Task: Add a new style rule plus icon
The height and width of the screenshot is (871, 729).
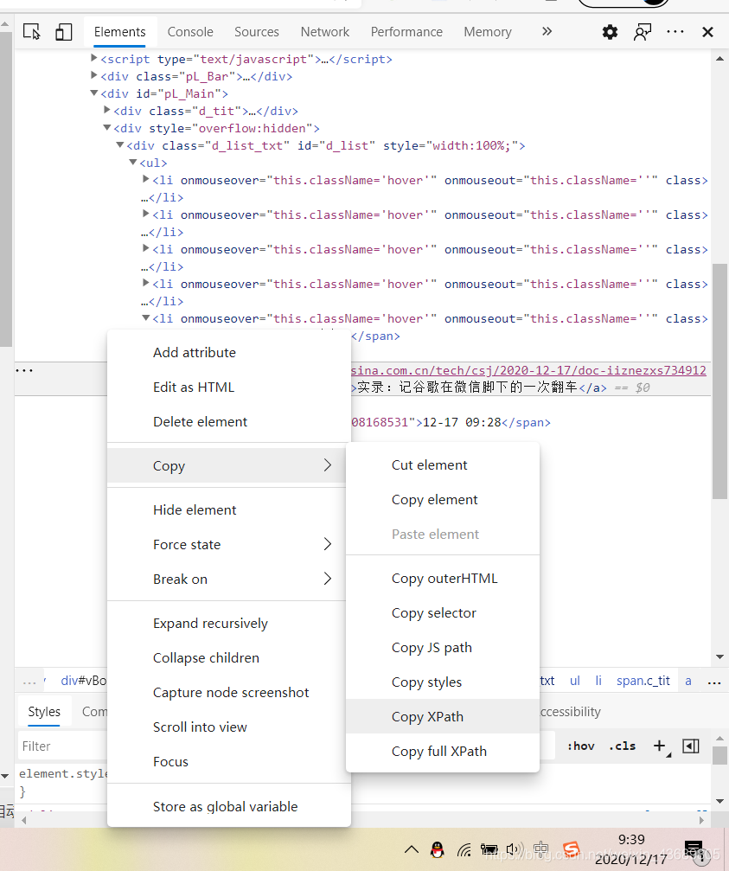Action: click(660, 746)
